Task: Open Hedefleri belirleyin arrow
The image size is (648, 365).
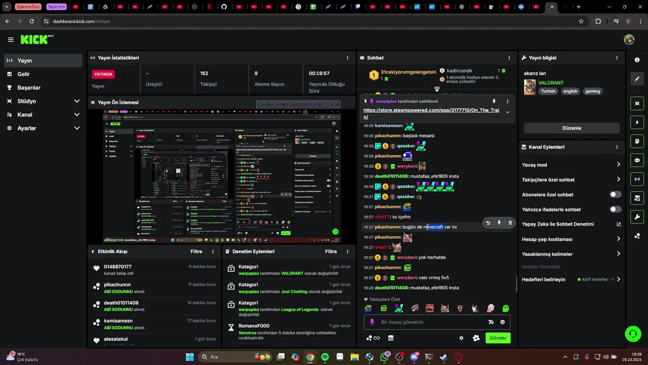Action: click(619, 279)
